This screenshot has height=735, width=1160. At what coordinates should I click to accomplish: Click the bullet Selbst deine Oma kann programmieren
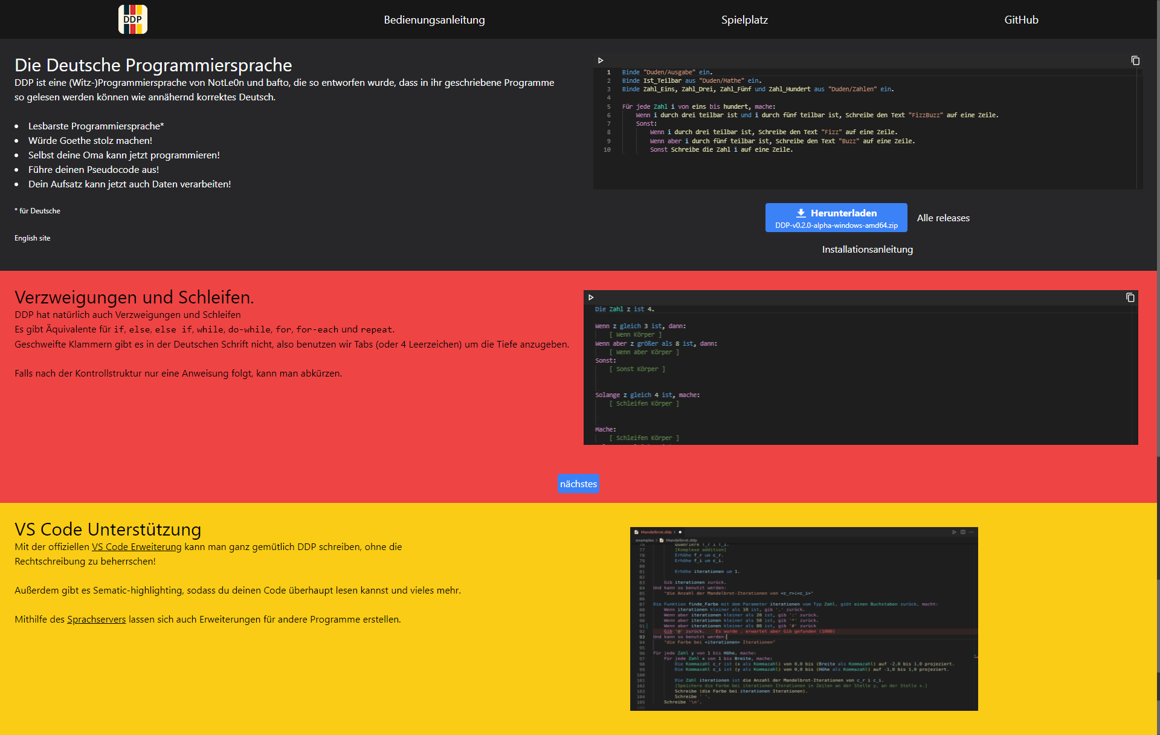124,155
